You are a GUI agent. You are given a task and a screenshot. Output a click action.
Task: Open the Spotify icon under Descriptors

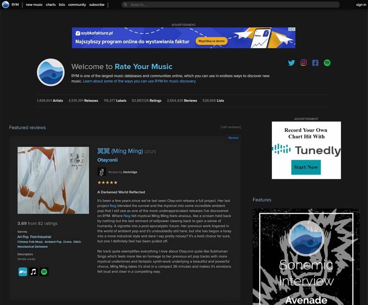tap(44, 272)
